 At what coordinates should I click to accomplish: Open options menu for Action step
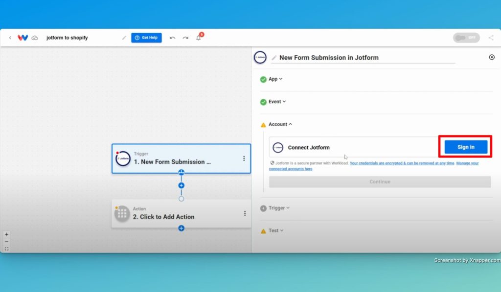tap(245, 213)
